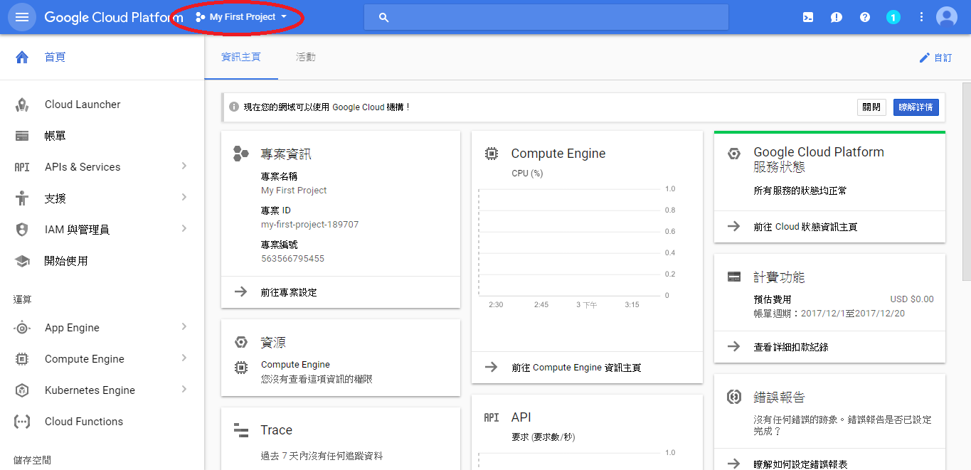Screen dimensions: 971x470
Task: Click the 所有服務的狀態均正常 status text
Action: click(800, 191)
